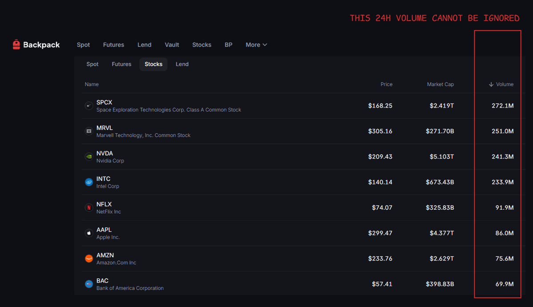Click Bank of America Corporation name
Image resolution: width=533 pixels, height=307 pixels.
130,288
